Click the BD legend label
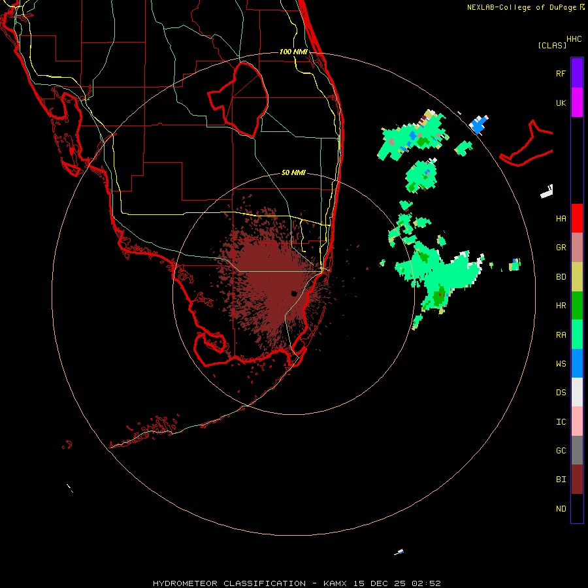Screen dimensions: 588x588 click(x=561, y=277)
